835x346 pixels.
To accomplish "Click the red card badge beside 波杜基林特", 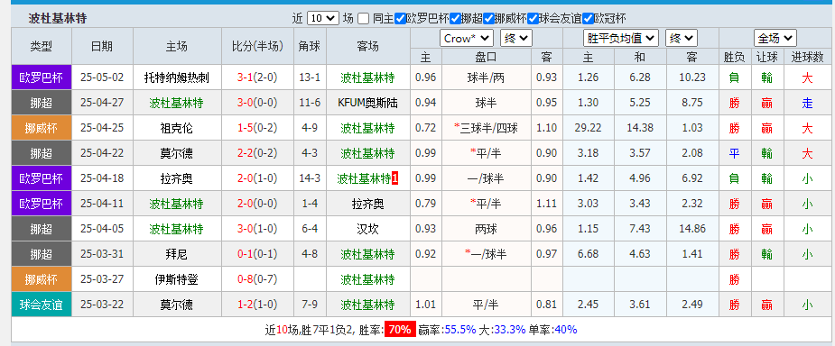I will point(394,178).
